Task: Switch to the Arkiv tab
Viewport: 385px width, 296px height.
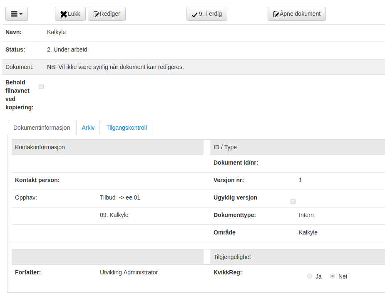Action: (88, 128)
